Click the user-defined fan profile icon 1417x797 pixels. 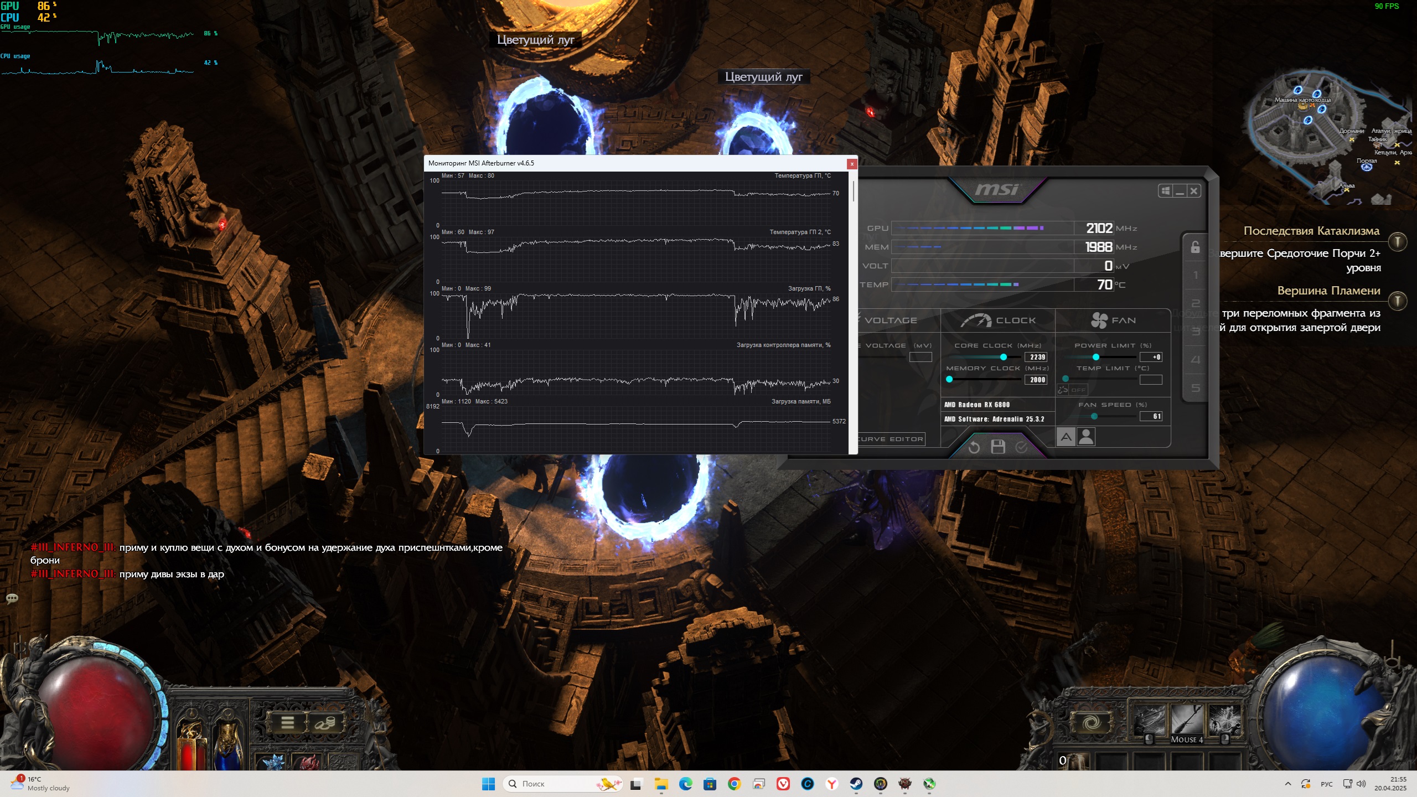1086,437
